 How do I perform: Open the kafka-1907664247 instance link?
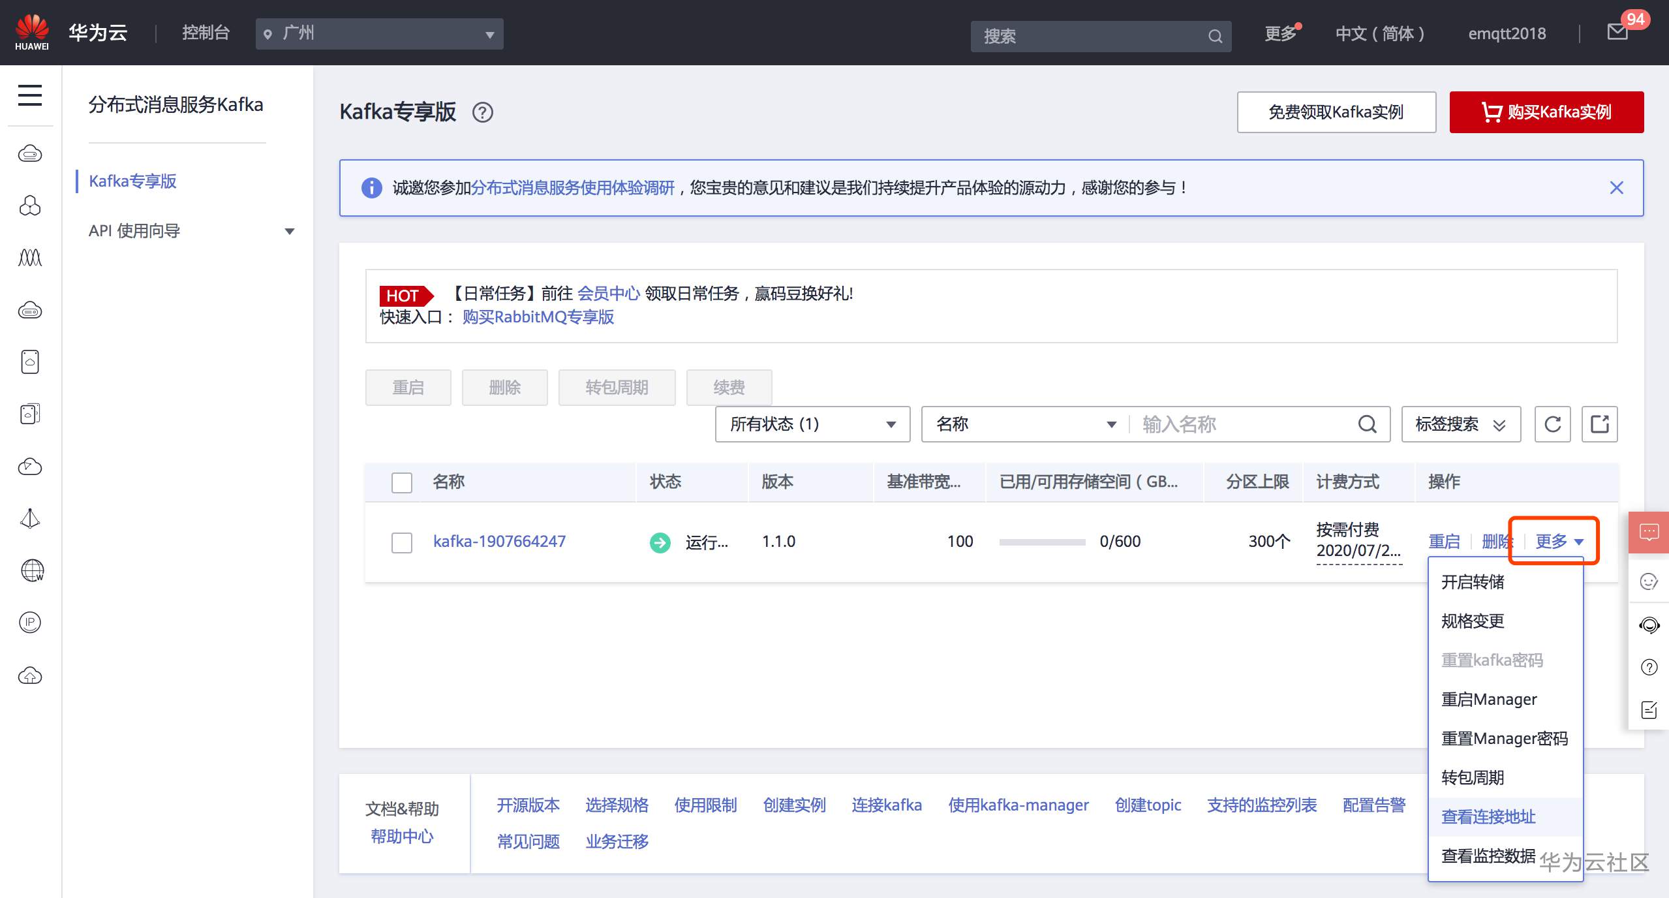tap(499, 541)
